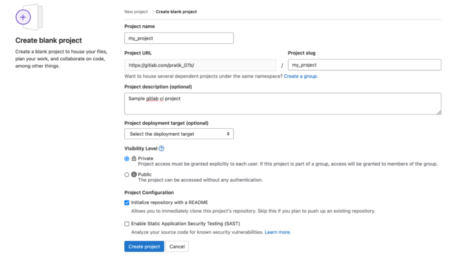Click into the Project description text area
453x262 pixels.
click(x=283, y=104)
